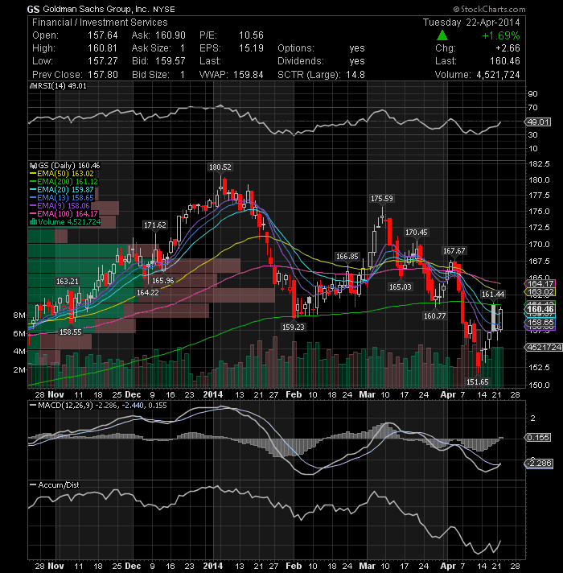Click the 0.155 MACD histogram tag

tap(538, 438)
